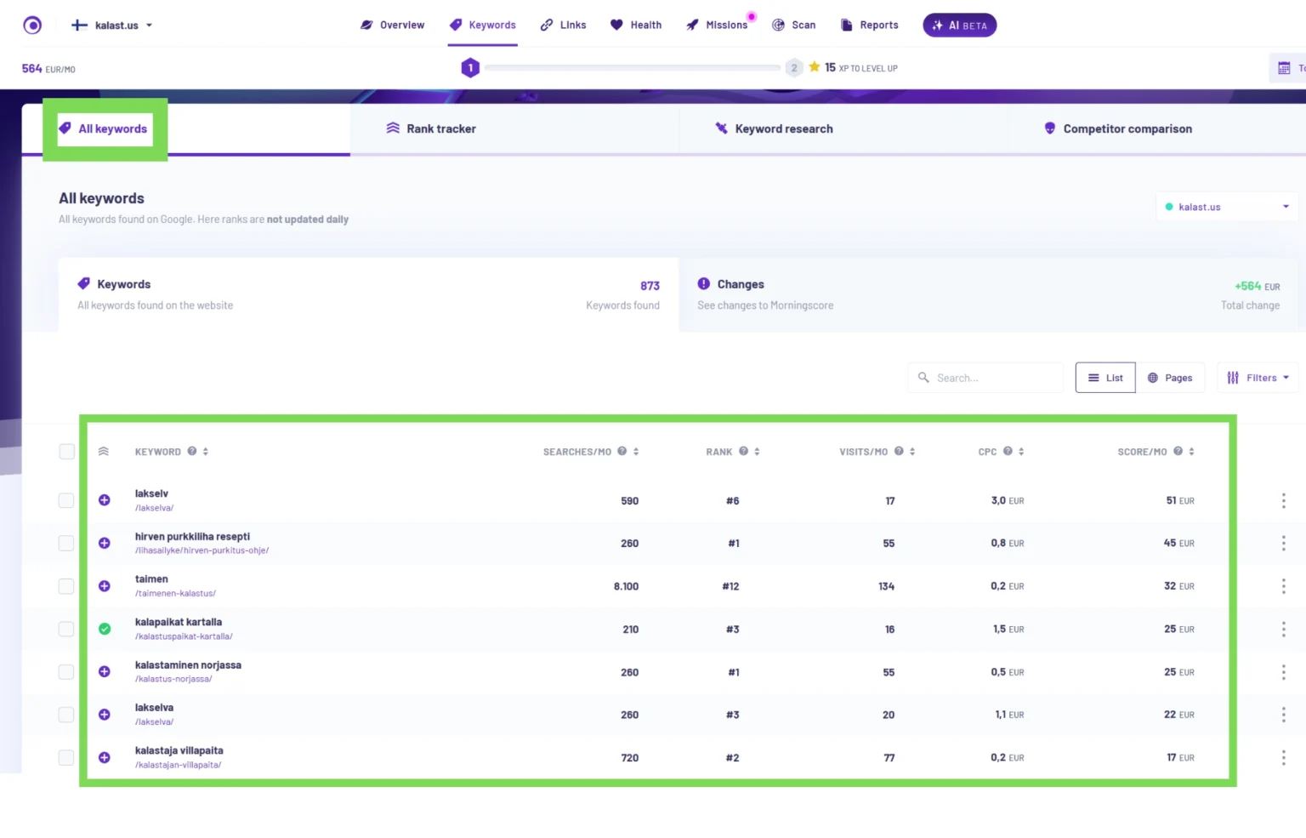Expand kalast.us domain selector in header

click(115, 26)
